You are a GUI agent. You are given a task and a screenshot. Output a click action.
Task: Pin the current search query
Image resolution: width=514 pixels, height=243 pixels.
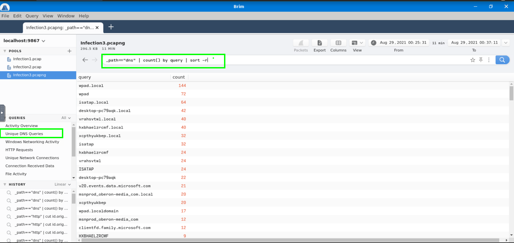tap(481, 60)
